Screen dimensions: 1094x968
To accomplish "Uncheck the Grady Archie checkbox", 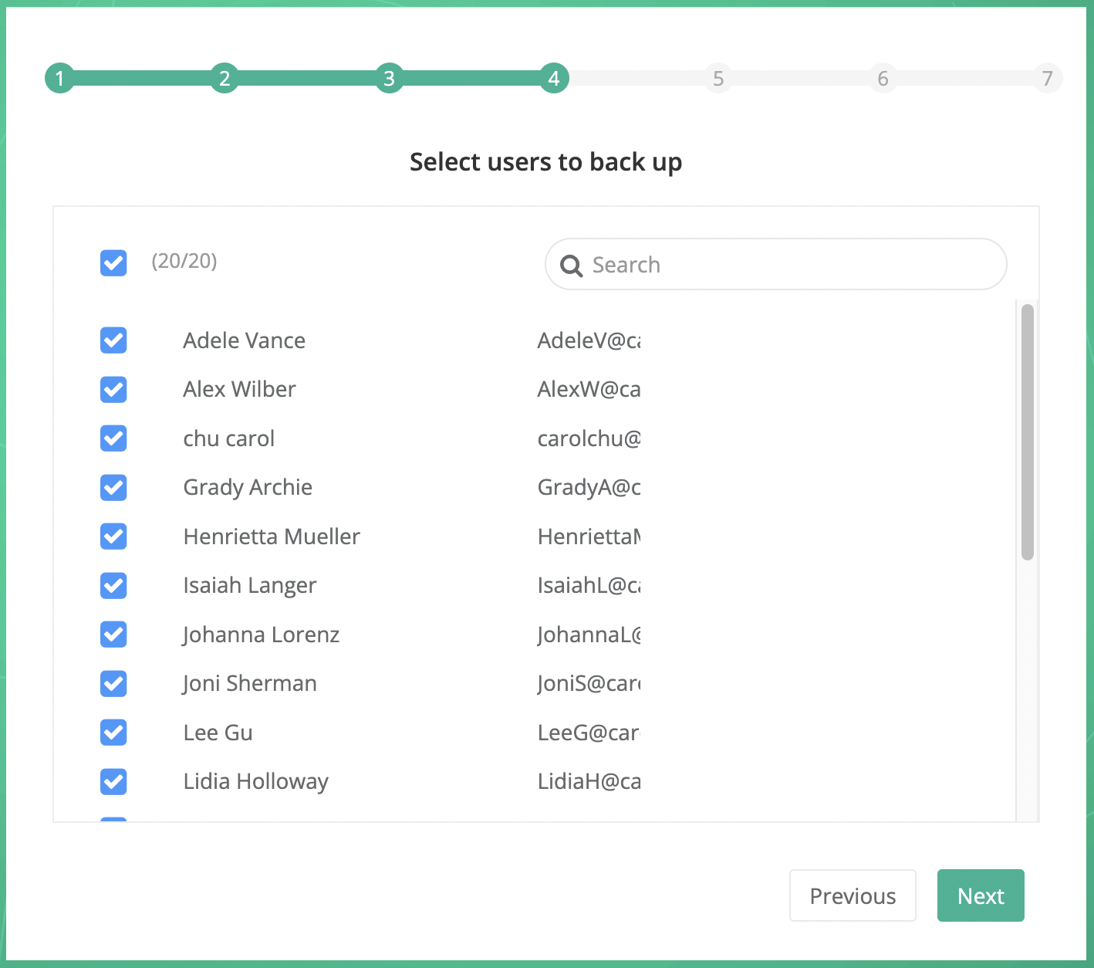I will [113, 487].
